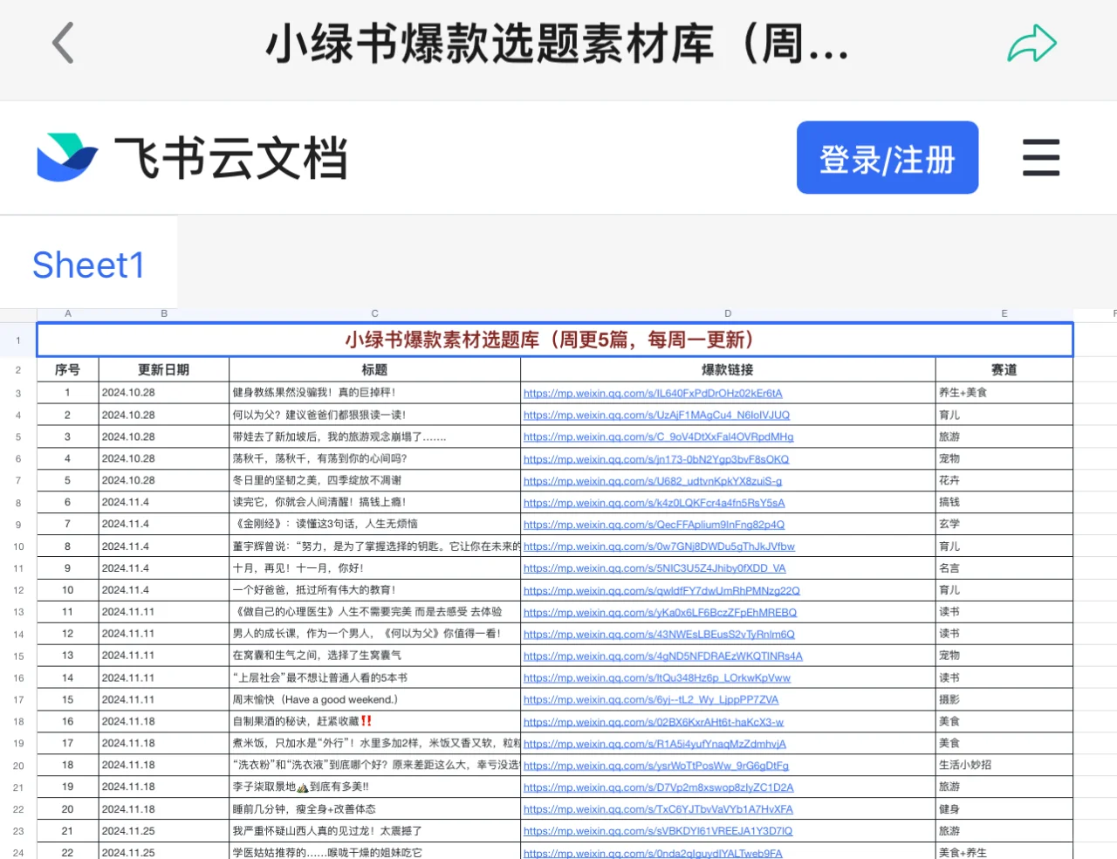Image resolution: width=1117 pixels, height=859 pixels.
Task: Open link ending k4z0LQKFcr4a4fn5RsY5sA
Action: 654,503
